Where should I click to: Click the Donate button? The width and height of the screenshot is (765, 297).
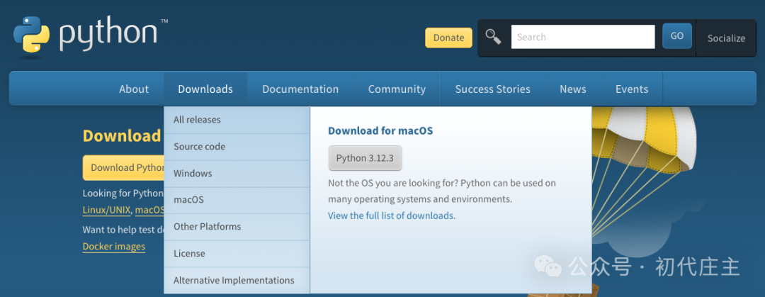click(x=448, y=38)
